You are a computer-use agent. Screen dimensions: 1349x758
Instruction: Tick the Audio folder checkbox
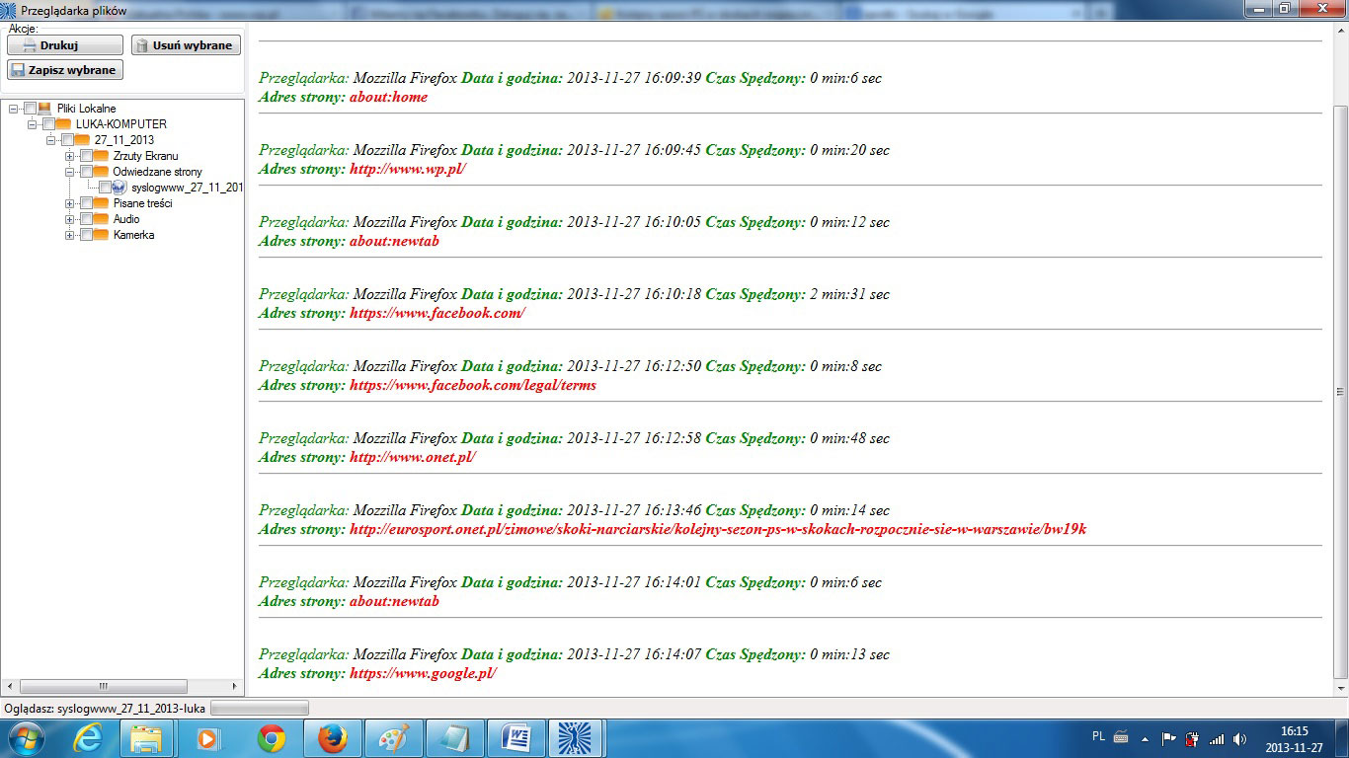[86, 219]
